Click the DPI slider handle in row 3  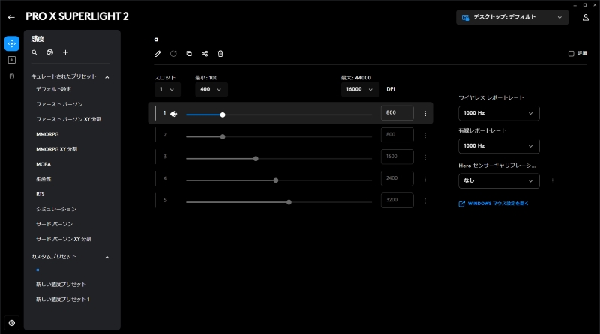(x=256, y=159)
